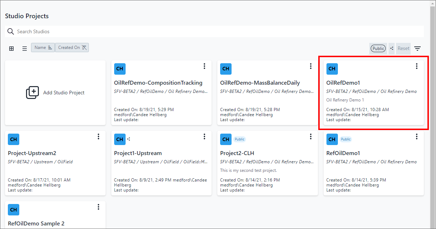Image resolution: width=436 pixels, height=229 pixels.
Task: Open options menu for OilRefDemo-CompositionTracking
Action: pyautogui.click(x=204, y=66)
